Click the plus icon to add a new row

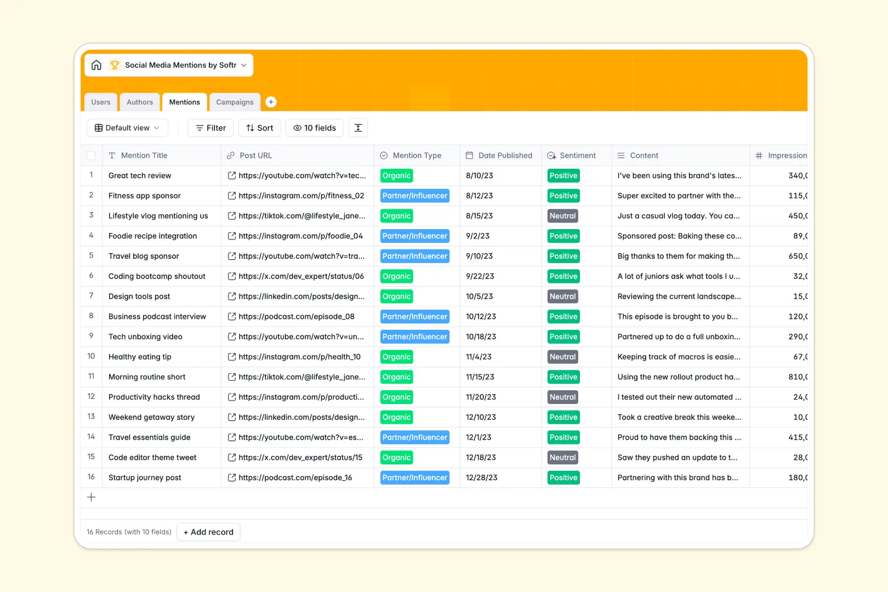click(91, 497)
